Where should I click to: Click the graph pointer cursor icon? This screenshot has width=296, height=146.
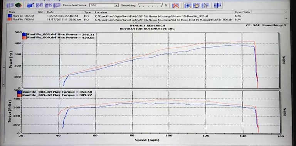pos(205,5)
